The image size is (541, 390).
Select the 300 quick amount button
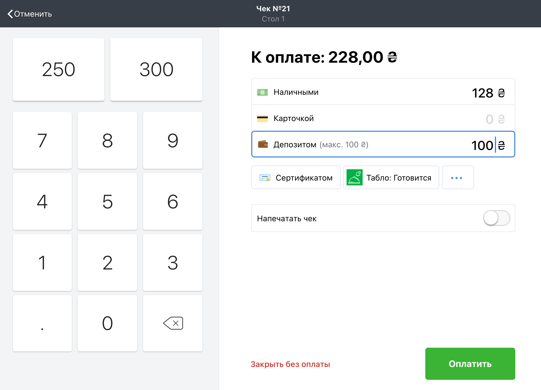(156, 69)
